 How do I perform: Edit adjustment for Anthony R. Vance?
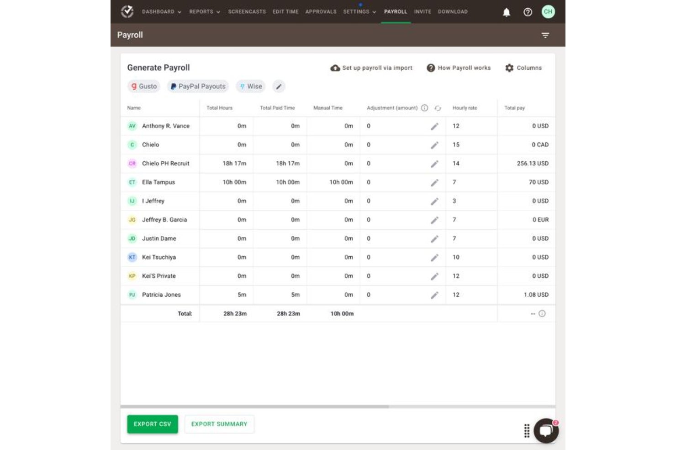(434, 126)
